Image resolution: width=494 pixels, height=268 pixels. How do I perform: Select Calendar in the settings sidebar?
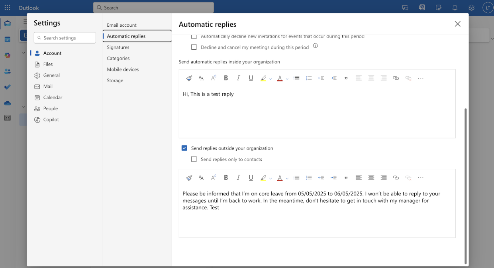(53, 97)
